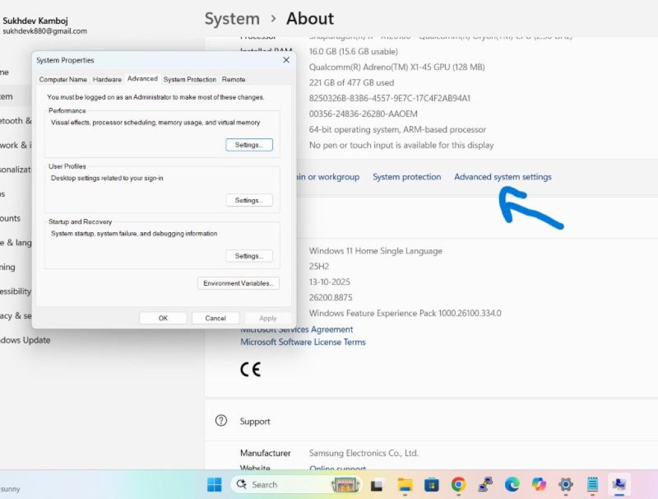Switch to the Remote tab
658x499 pixels.
point(234,79)
